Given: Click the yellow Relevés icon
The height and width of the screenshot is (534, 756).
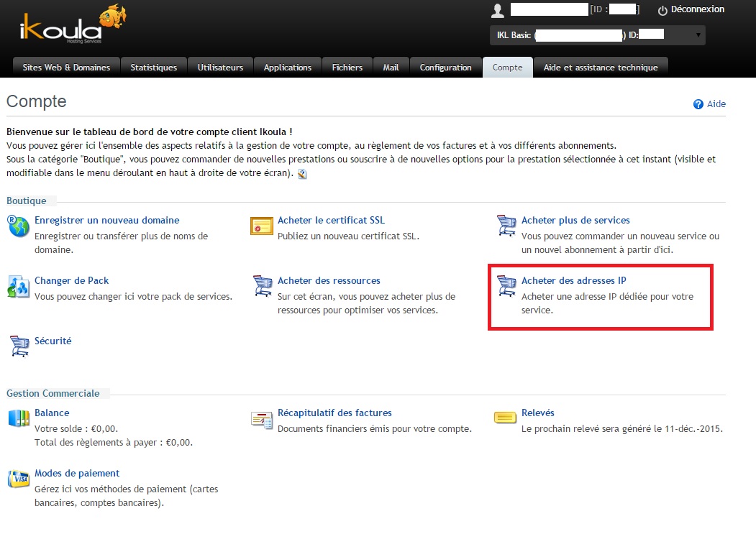Looking at the screenshot, I should [x=506, y=417].
